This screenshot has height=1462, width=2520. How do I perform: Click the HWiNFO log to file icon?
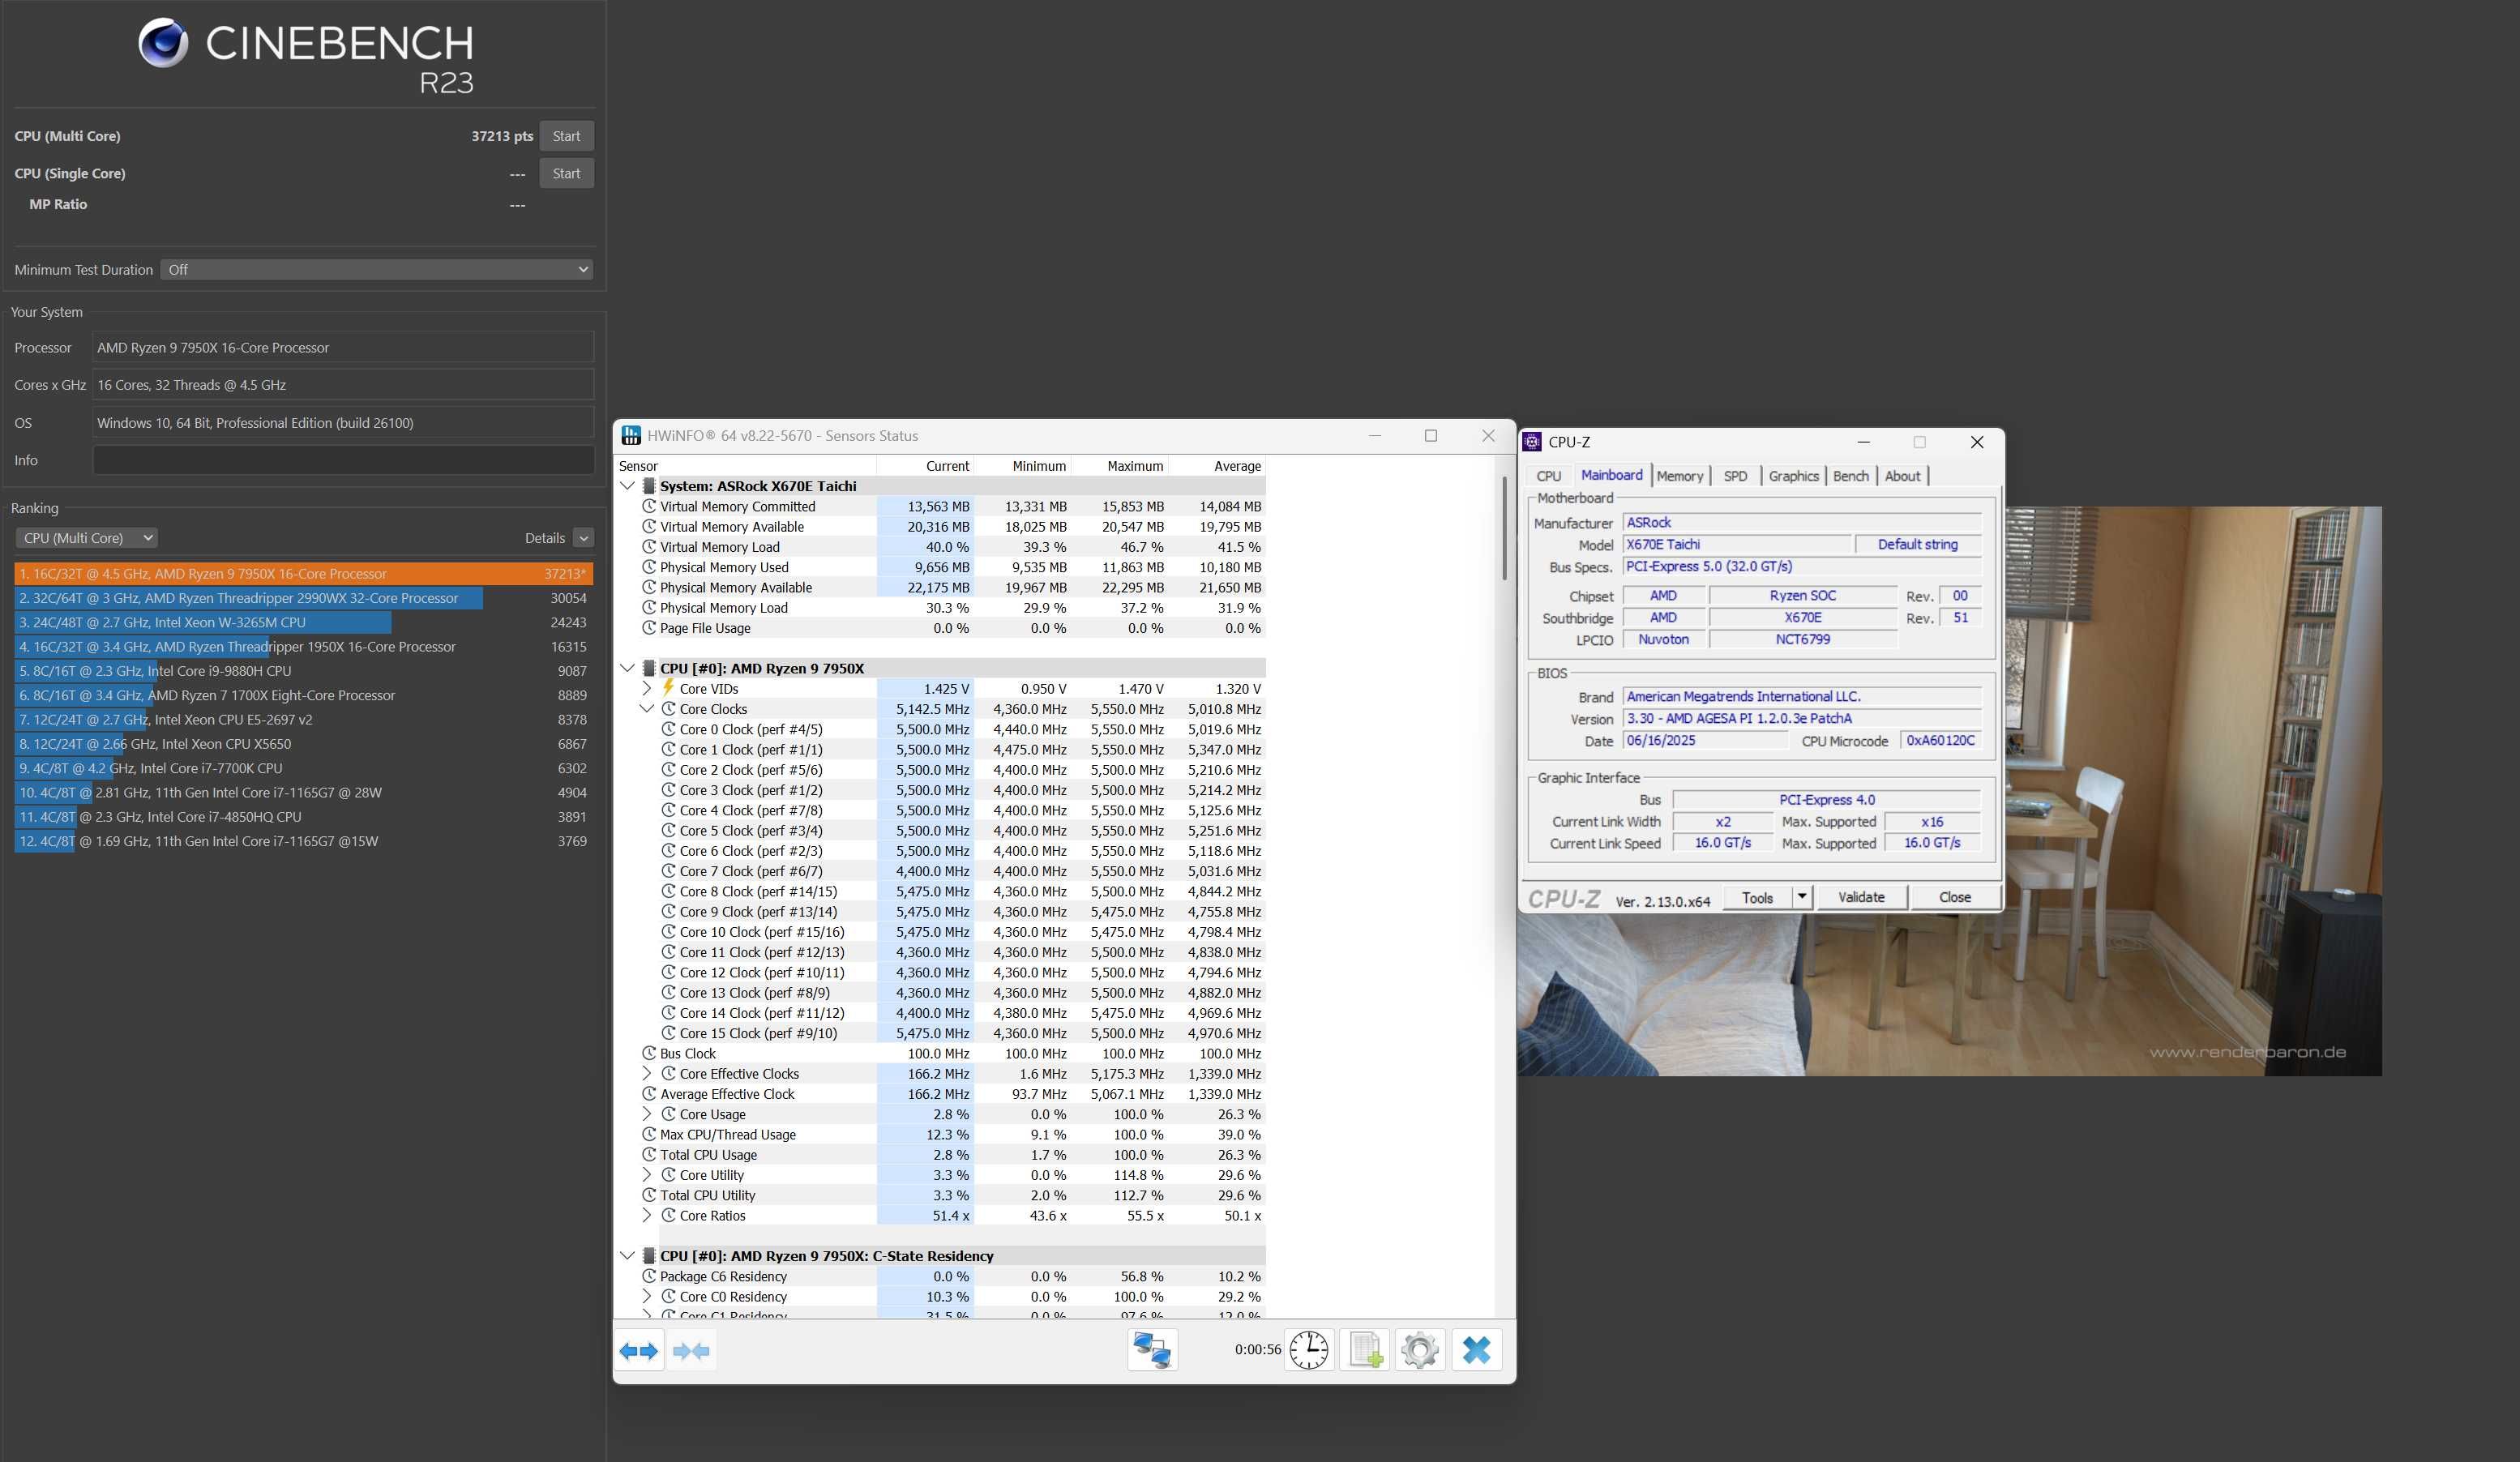tap(1365, 1350)
